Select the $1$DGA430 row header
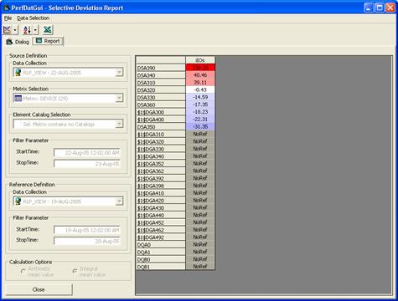 161,208
